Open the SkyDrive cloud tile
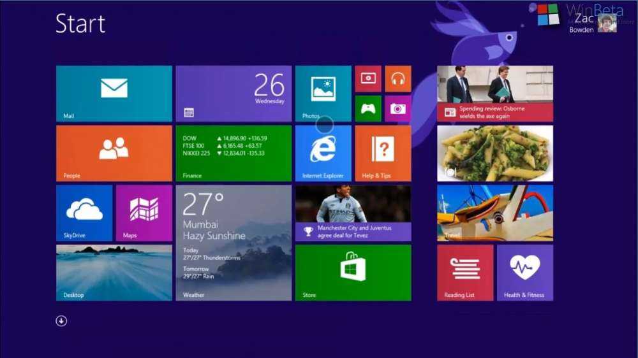The width and height of the screenshot is (638, 358). point(84,213)
